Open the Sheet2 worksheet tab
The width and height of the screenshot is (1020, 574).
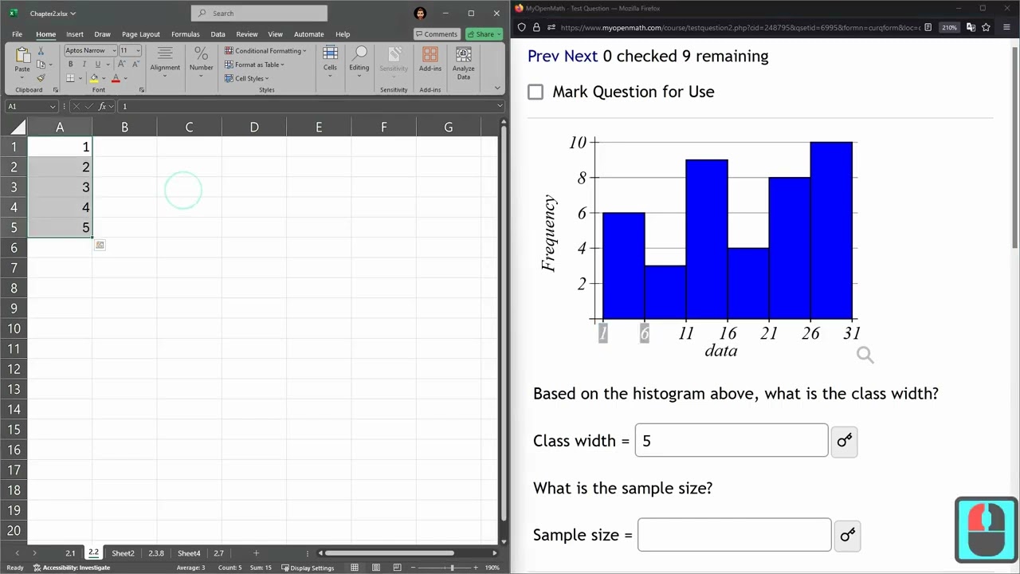point(123,553)
